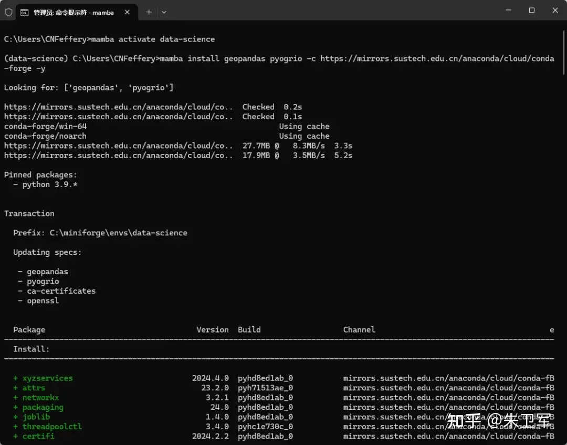The image size is (567, 445).
Task: Click version '2024.2.2' of certifi
Action: point(211,436)
